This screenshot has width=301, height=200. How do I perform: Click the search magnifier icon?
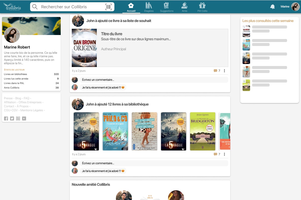click(35, 7)
